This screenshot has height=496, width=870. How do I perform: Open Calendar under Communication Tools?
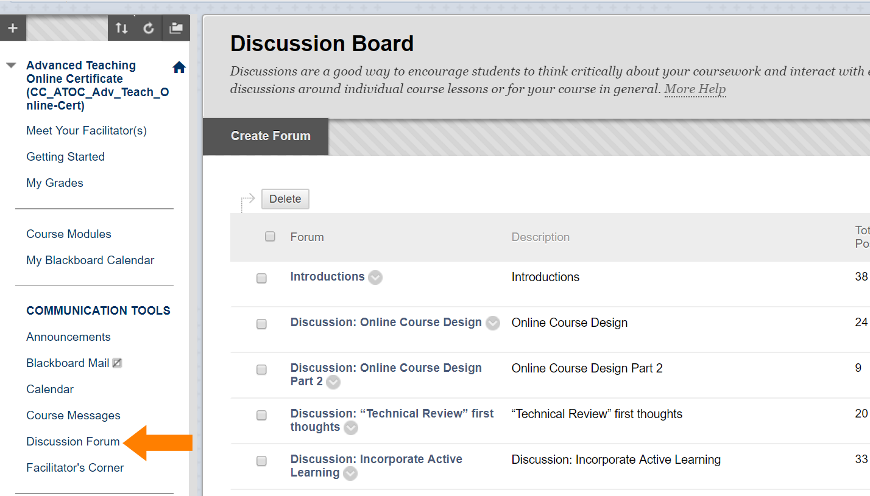pos(50,389)
